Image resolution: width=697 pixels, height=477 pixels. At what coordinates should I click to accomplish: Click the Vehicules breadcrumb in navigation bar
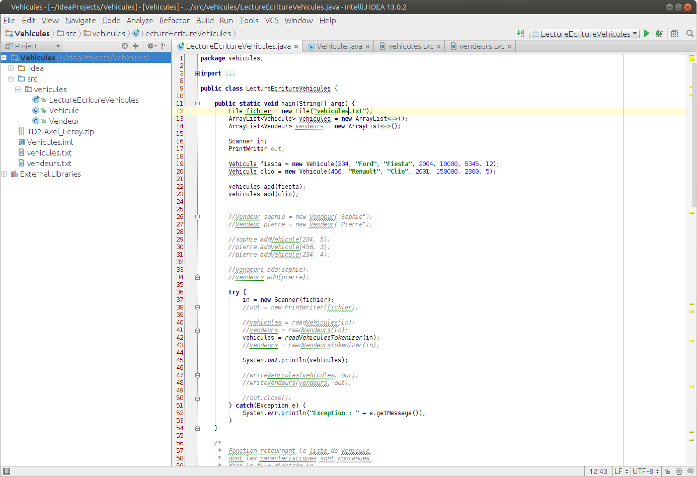pyautogui.click(x=28, y=34)
